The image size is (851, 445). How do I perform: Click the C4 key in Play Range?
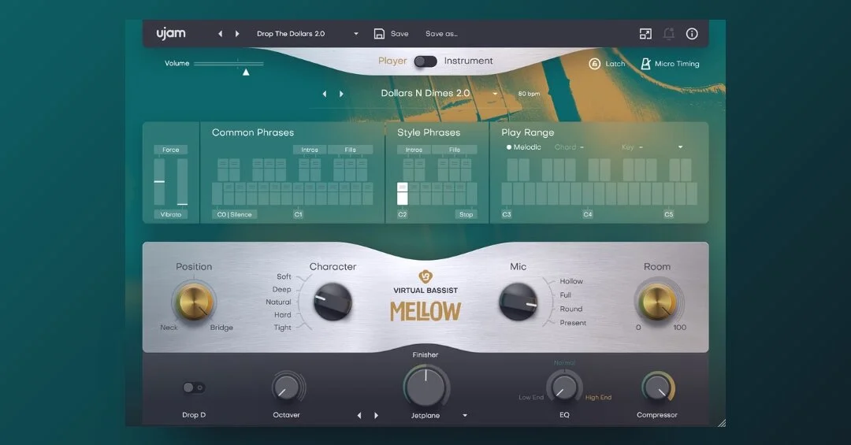(588, 194)
